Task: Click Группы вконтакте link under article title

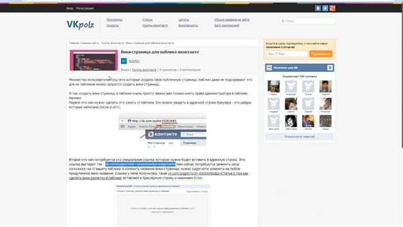Action: [144, 70]
